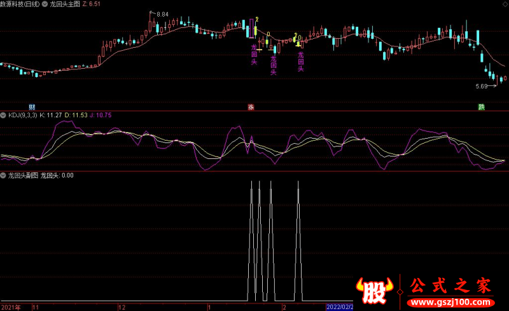Open the 龙回头副图 indicator dropdown arrow
Image resolution: width=509 pixels, height=311 pixels.
click(3, 176)
